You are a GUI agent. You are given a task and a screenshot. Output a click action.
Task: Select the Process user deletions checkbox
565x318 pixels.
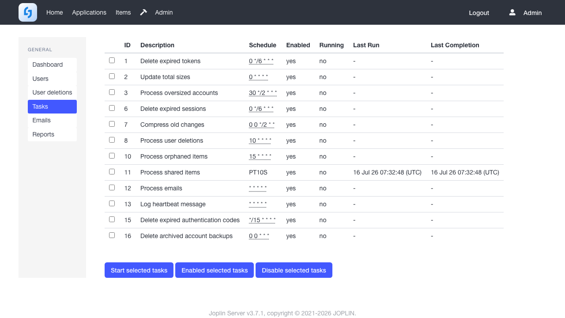112,140
